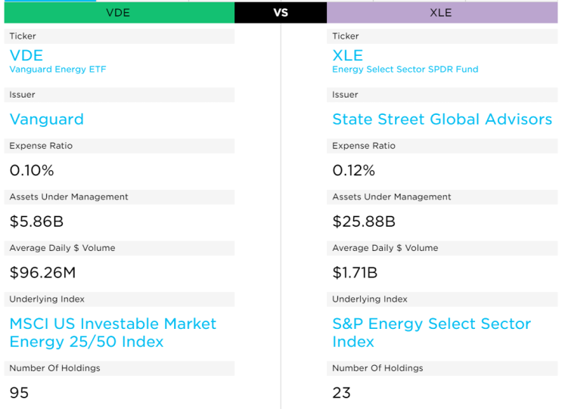Screen dimensions: 562x409
Task: Open the Vanguard Energy ETF fund name link
Action: point(57,70)
